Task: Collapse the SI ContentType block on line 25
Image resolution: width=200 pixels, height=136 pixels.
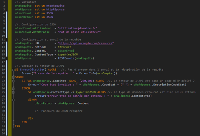Action: [x=13, y=92]
